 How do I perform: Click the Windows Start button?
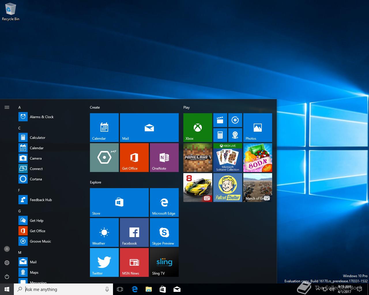coord(7,289)
